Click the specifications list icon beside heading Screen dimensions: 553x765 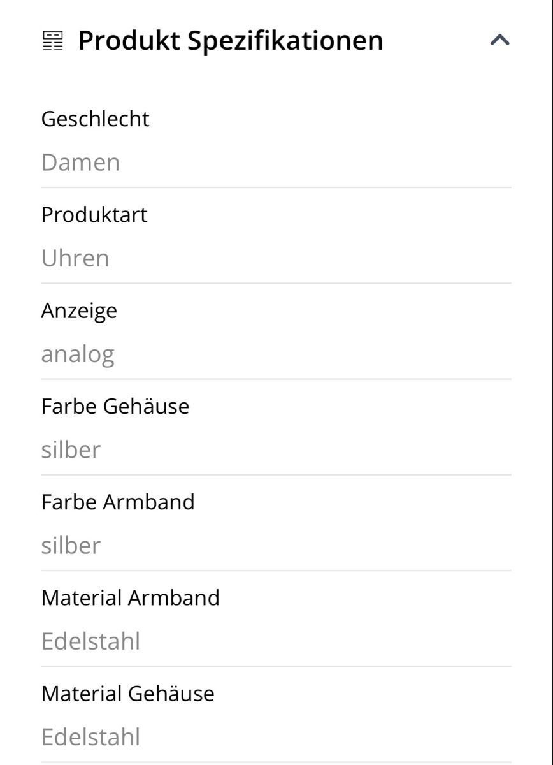(52, 41)
